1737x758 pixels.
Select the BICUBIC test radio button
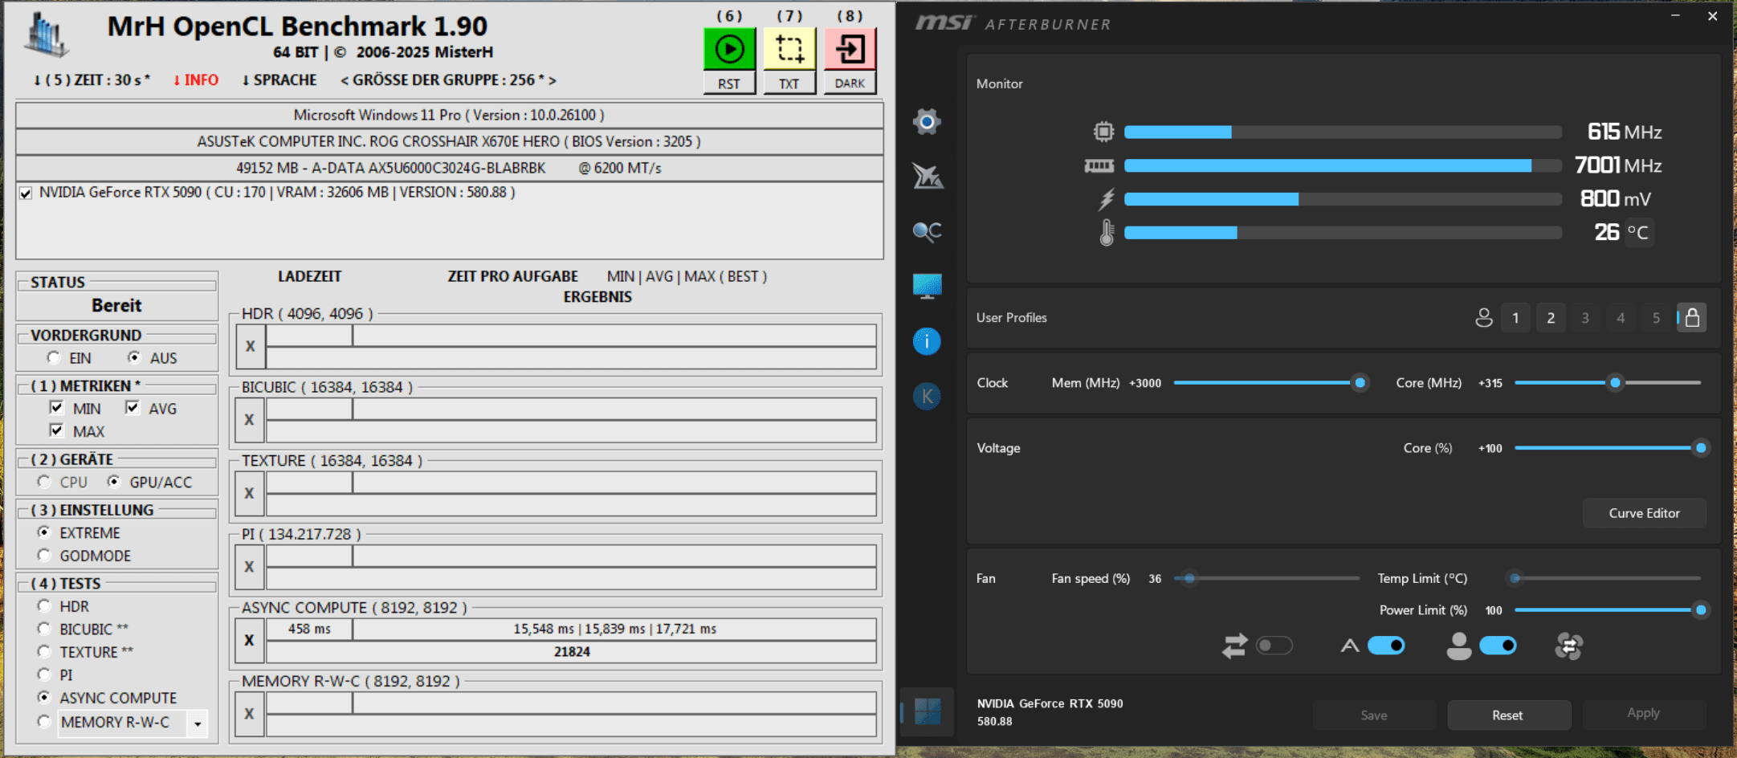[44, 629]
